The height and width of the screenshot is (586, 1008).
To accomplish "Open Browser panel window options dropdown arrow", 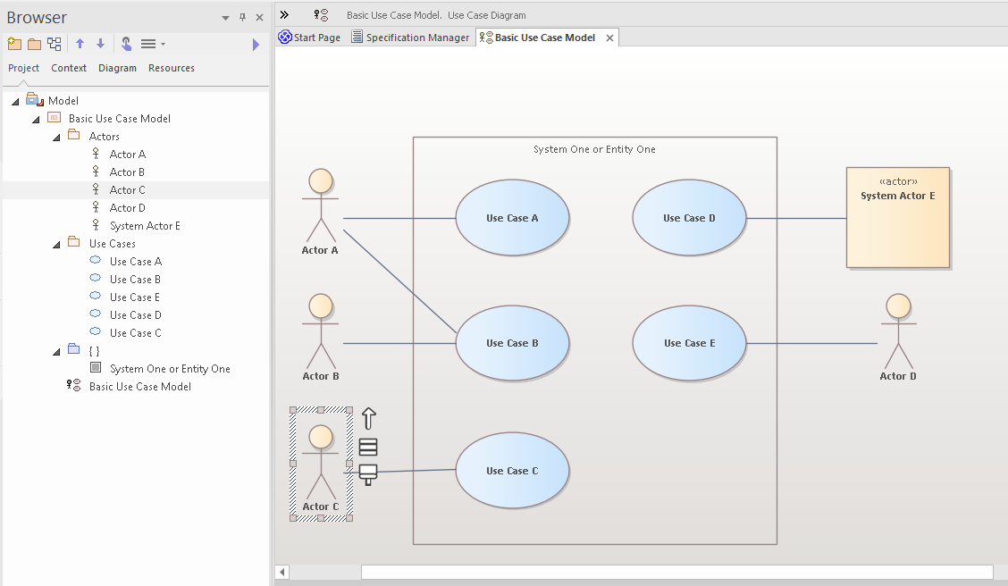I will tap(225, 17).
